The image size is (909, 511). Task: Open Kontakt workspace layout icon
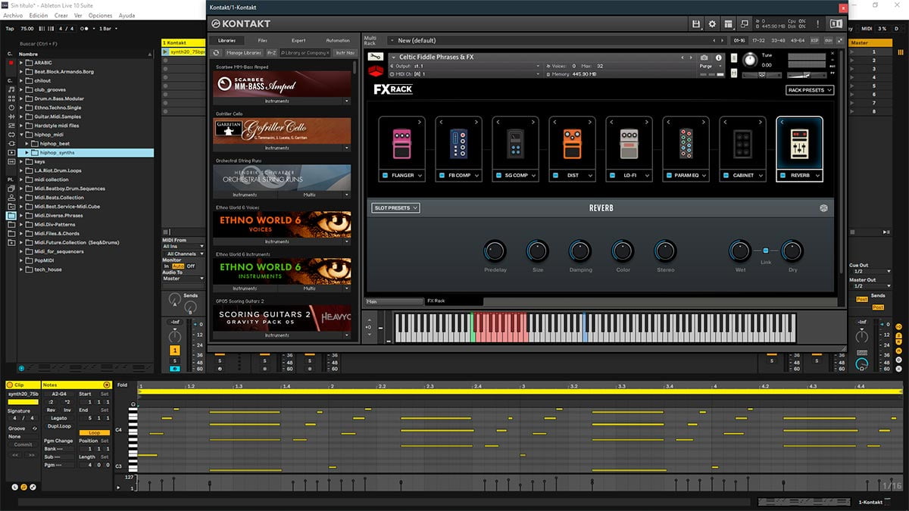[x=729, y=24]
